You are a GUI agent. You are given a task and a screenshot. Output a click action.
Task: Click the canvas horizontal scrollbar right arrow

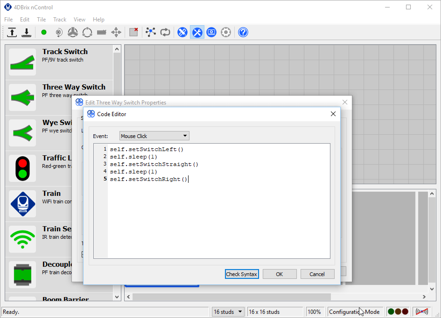tap(424, 297)
